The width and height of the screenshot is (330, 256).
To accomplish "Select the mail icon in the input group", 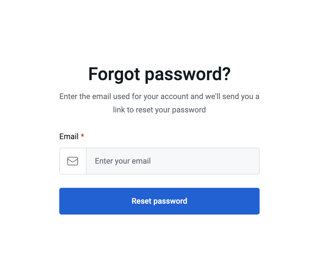I will (x=73, y=161).
